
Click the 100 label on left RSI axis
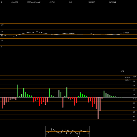pos(2,25)
